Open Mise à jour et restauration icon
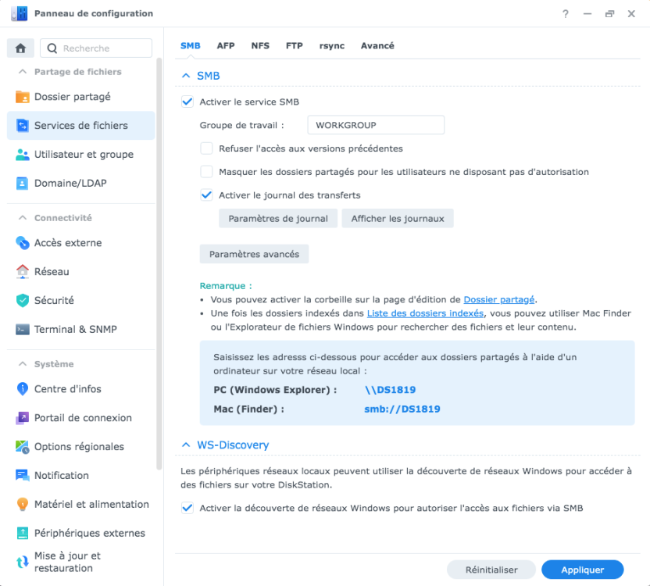 [23, 562]
